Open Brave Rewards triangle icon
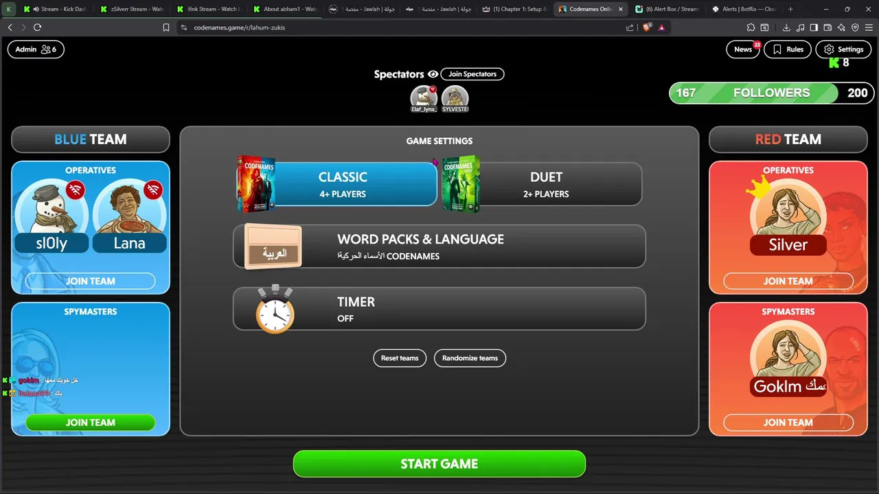 pos(662,27)
